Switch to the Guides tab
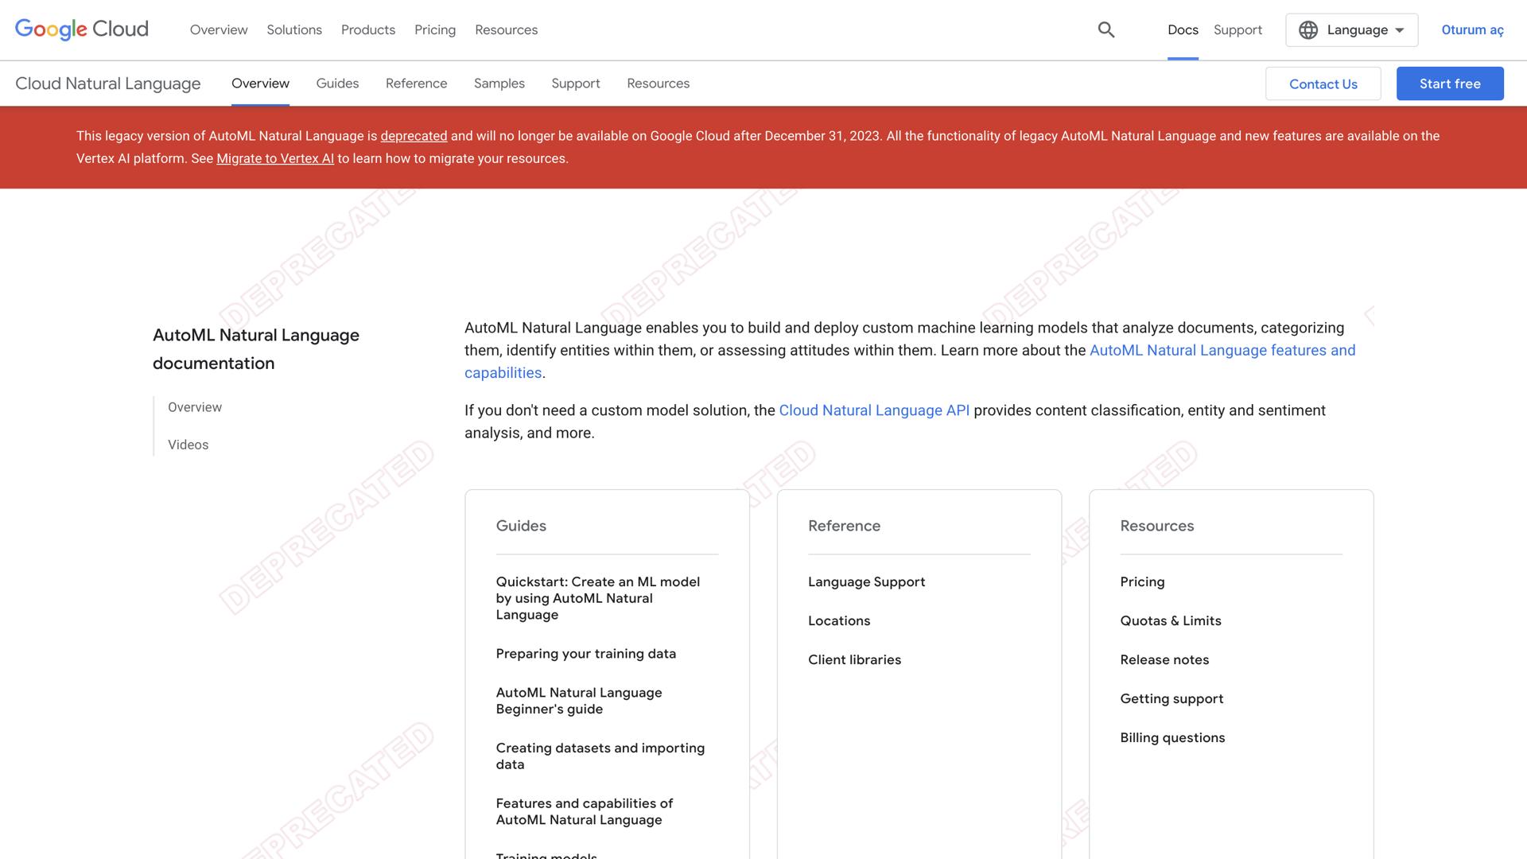 point(337,84)
